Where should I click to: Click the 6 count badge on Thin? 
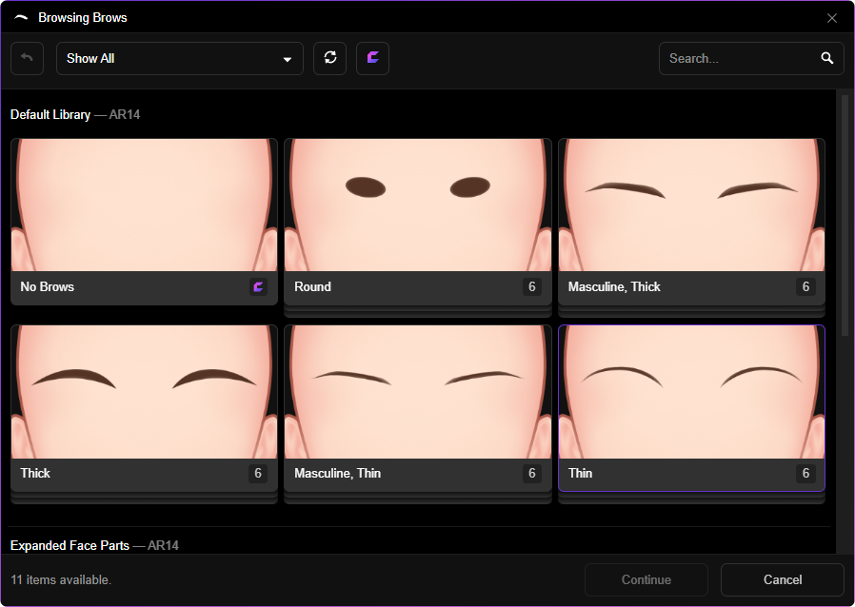point(805,473)
